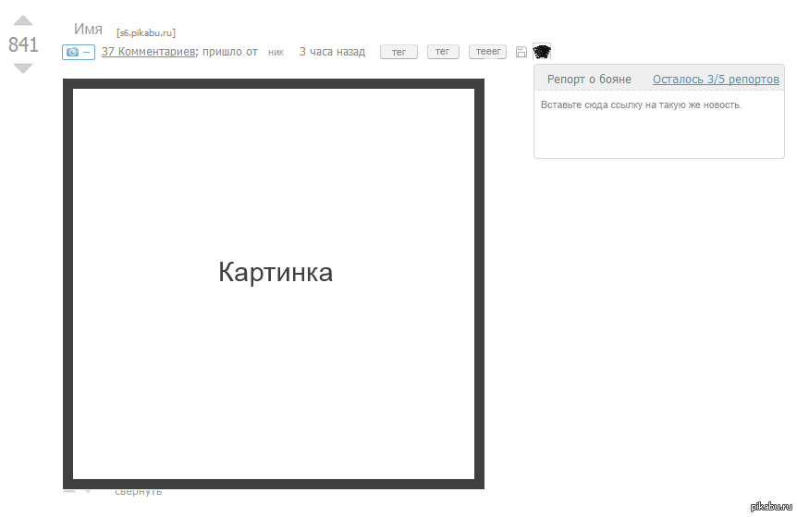Screen dimensions: 797x517
Task: Open the Осталось 3/5 репортов link
Action: pyautogui.click(x=716, y=80)
